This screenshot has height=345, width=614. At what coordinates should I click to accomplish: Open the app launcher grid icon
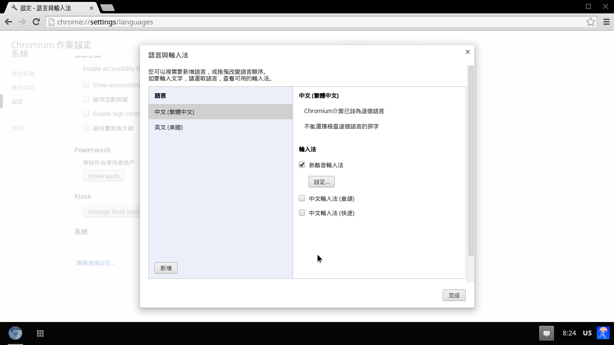(x=40, y=333)
